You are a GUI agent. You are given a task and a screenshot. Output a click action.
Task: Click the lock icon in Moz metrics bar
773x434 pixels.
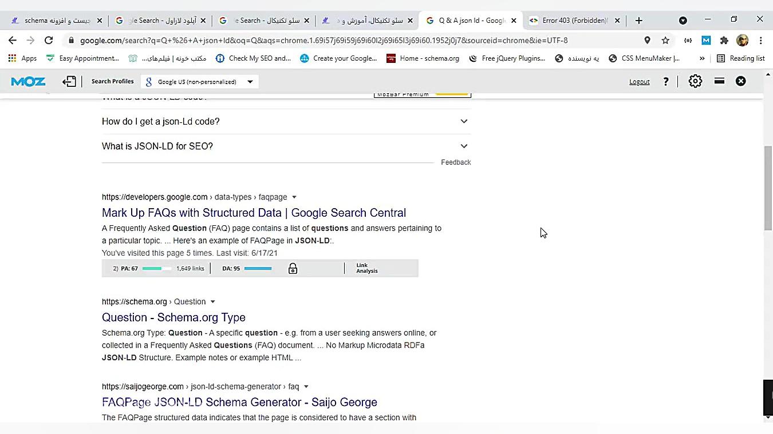tap(293, 268)
